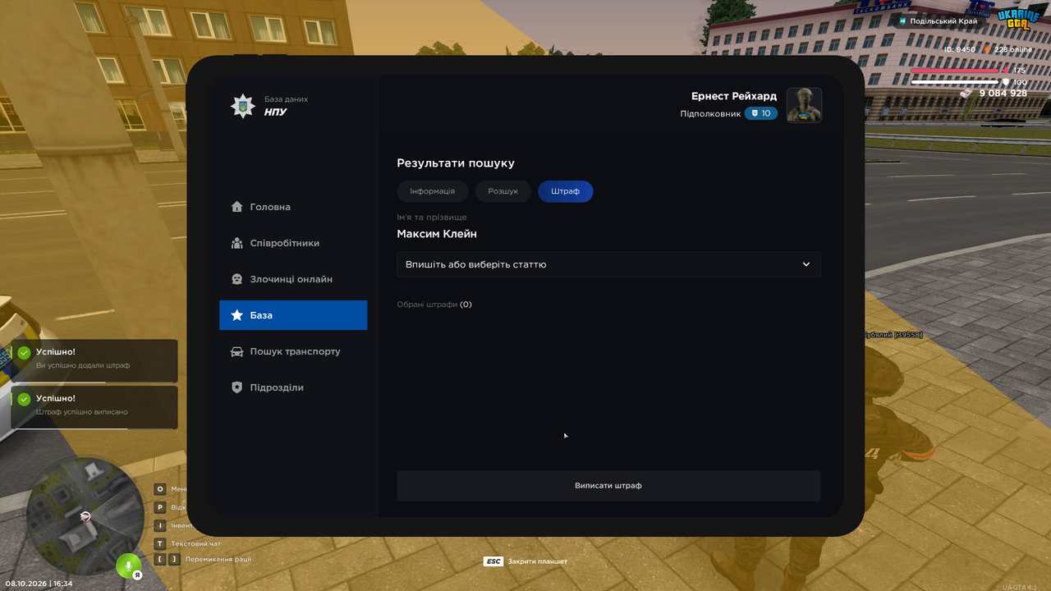Click the date and time 08.10.2026 | 16:34
Screen dimensions: 1051x591
click(39, 584)
